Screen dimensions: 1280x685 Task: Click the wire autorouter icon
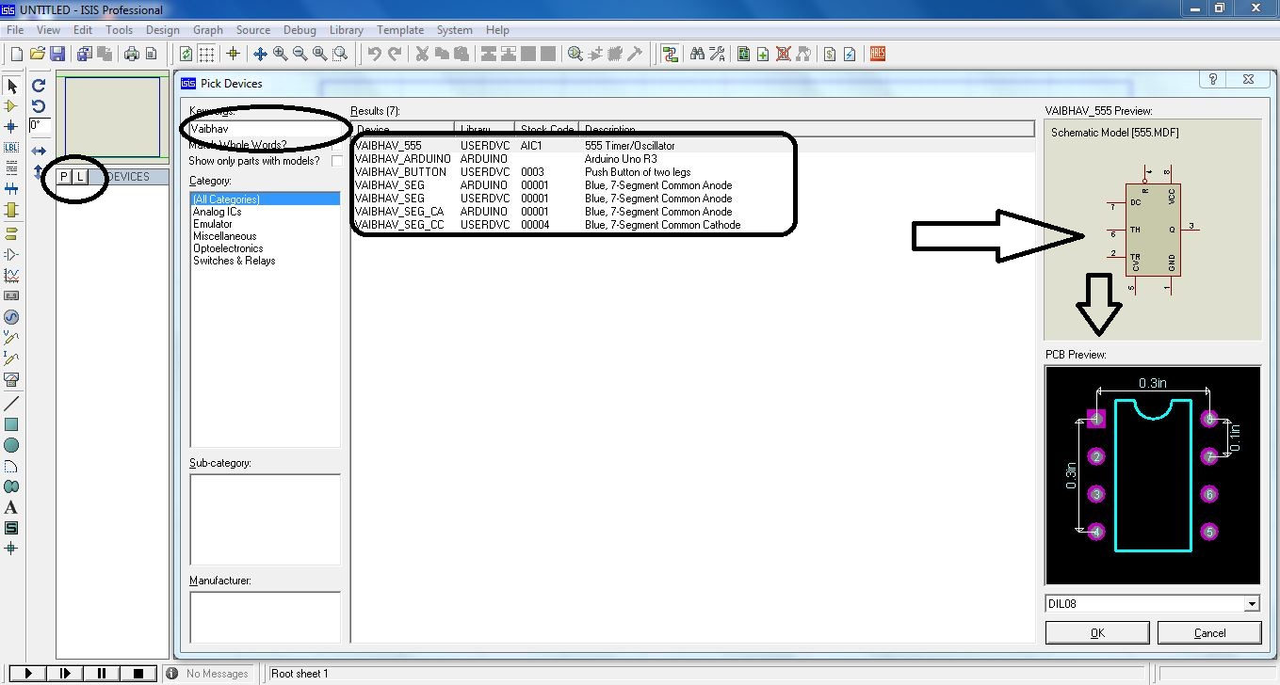click(670, 54)
